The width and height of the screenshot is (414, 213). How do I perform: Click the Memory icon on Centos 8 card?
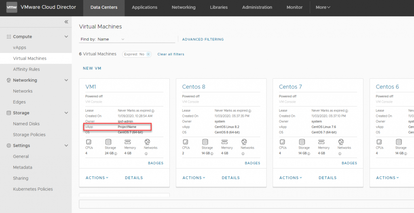(x=224, y=142)
